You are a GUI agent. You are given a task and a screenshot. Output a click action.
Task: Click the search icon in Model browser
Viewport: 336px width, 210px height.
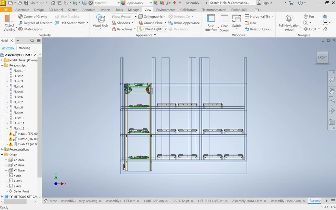click(x=32, y=40)
